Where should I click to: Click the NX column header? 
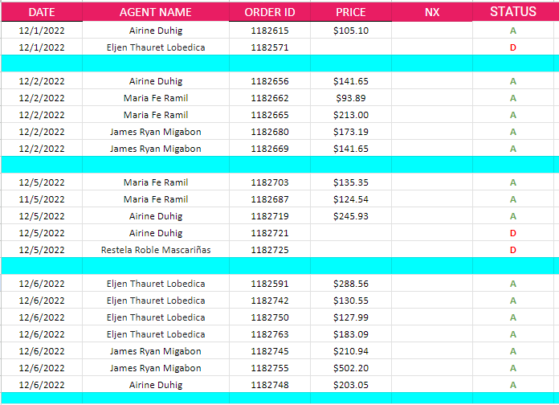432,12
